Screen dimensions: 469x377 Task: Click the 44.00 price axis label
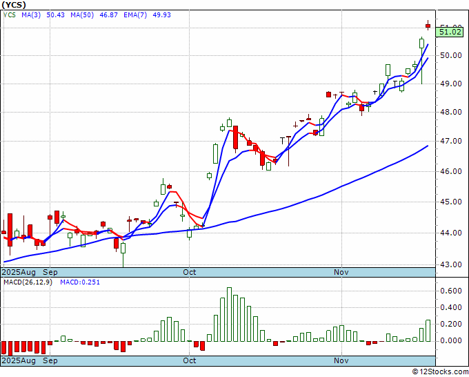[451, 233]
